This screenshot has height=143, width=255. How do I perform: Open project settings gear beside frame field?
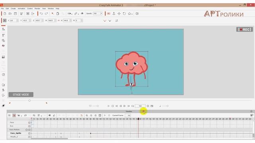(x=148, y=106)
